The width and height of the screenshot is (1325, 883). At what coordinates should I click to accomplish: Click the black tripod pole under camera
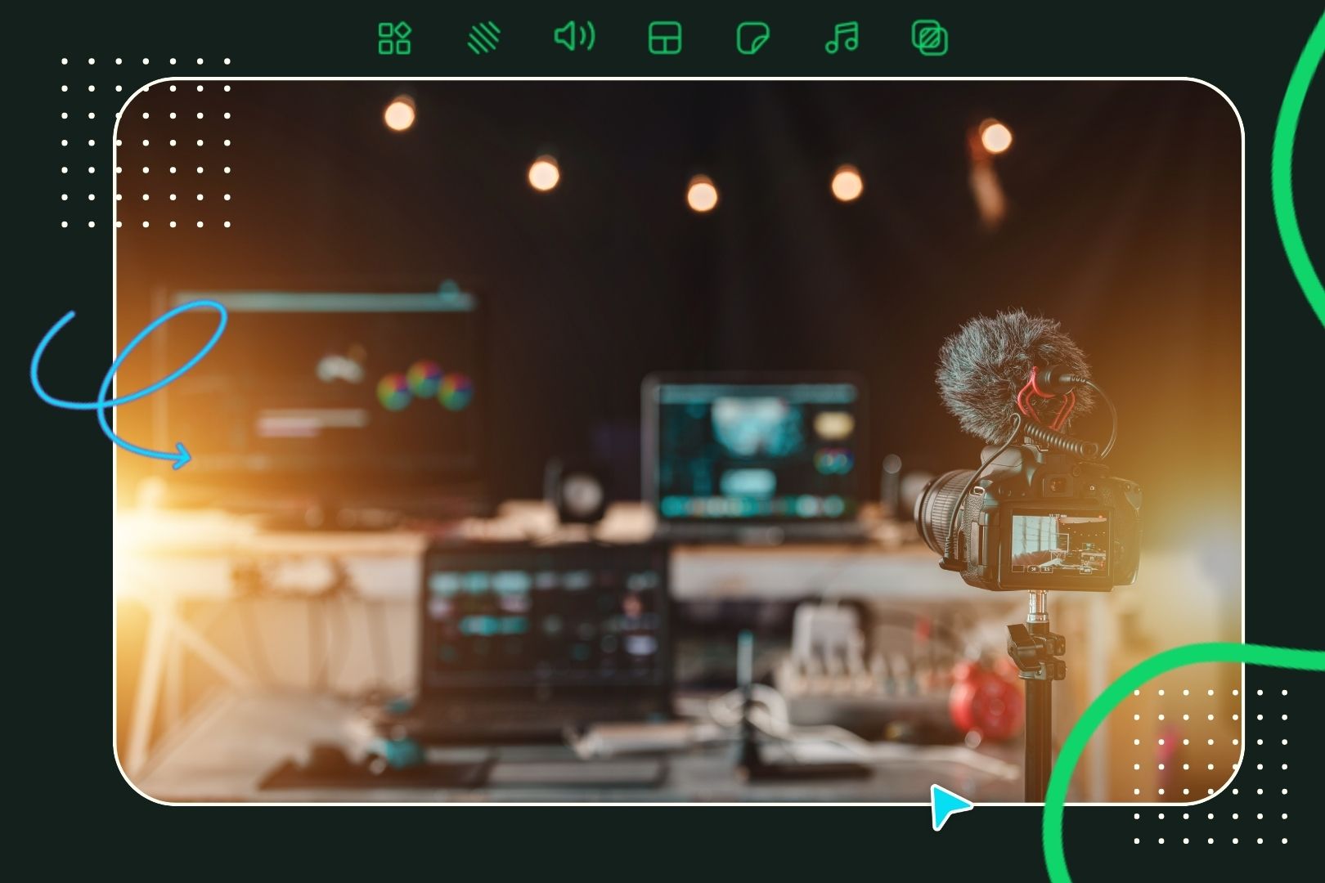tap(1038, 736)
